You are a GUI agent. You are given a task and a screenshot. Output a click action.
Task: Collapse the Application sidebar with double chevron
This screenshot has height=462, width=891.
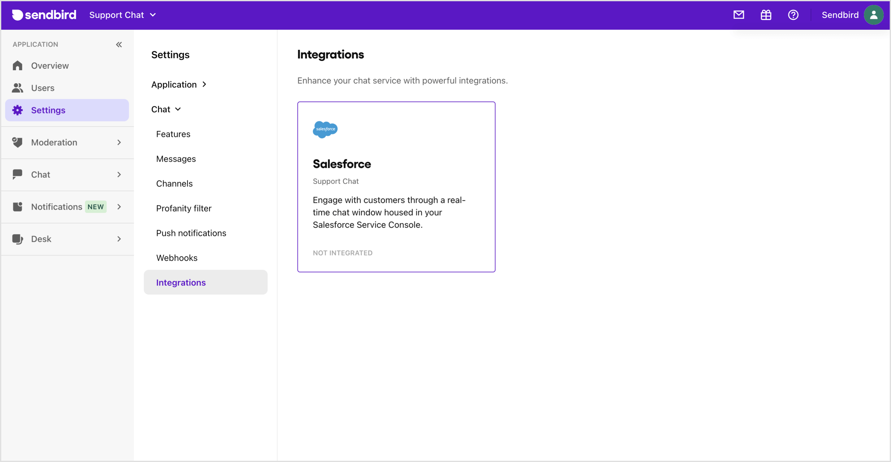(119, 44)
